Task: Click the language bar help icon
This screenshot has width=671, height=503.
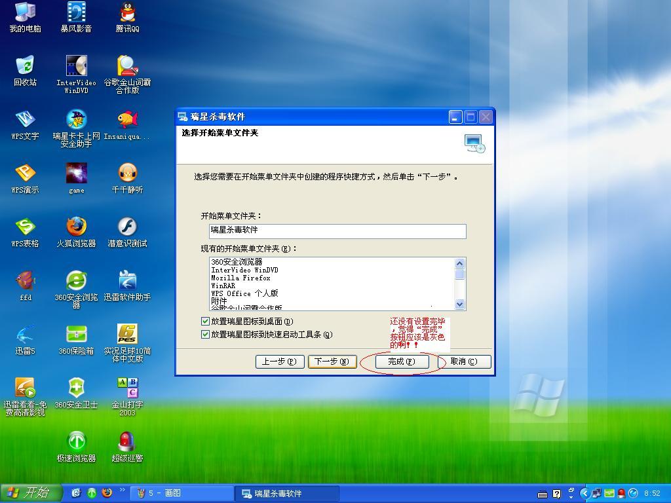Action: click(556, 494)
